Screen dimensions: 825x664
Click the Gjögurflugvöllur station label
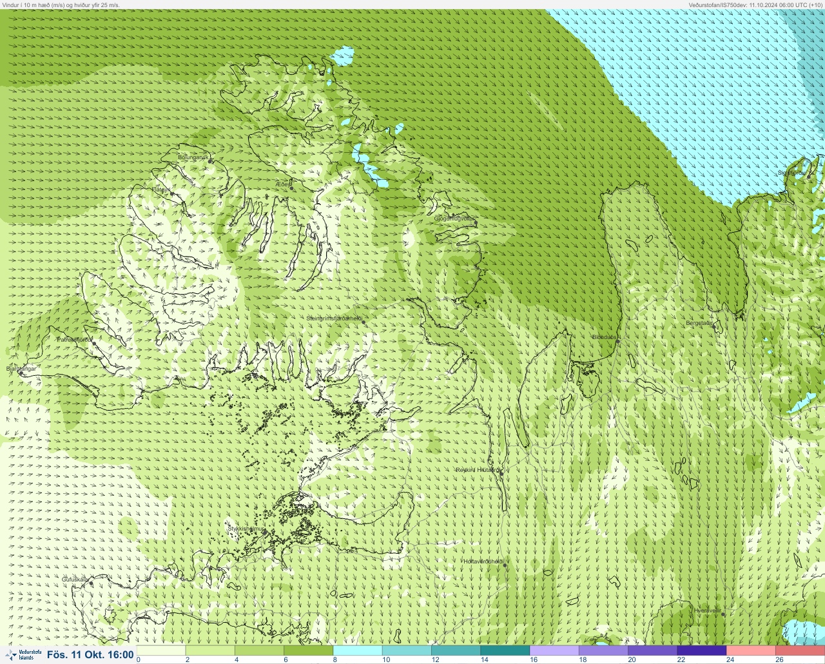[455, 219]
